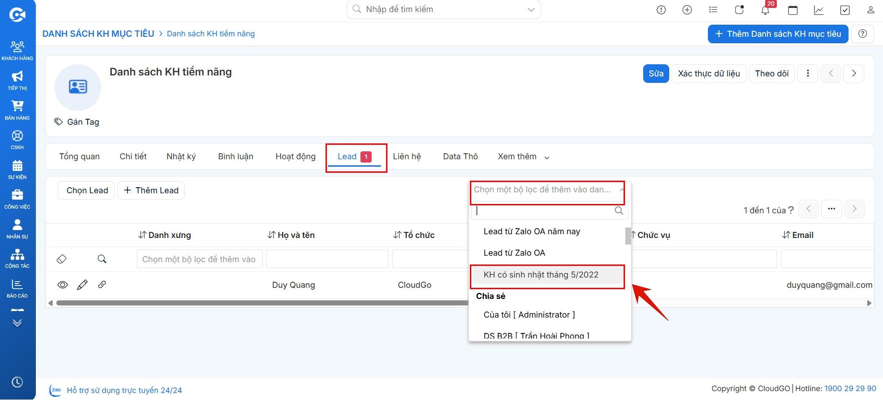Click the Họ và tên filter field
Image resolution: width=883 pixels, height=400 pixels.
pos(327,259)
